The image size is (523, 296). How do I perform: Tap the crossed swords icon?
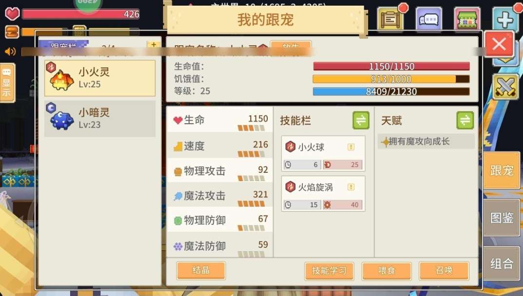point(505,87)
